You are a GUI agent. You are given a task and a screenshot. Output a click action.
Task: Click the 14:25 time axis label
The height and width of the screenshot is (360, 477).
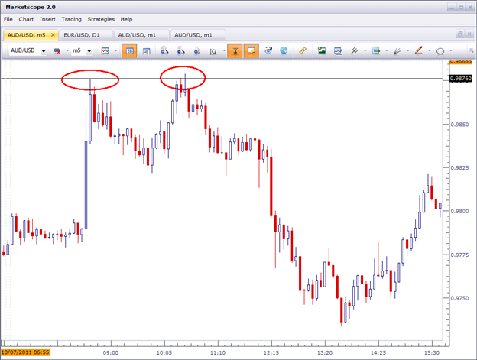pos(378,352)
